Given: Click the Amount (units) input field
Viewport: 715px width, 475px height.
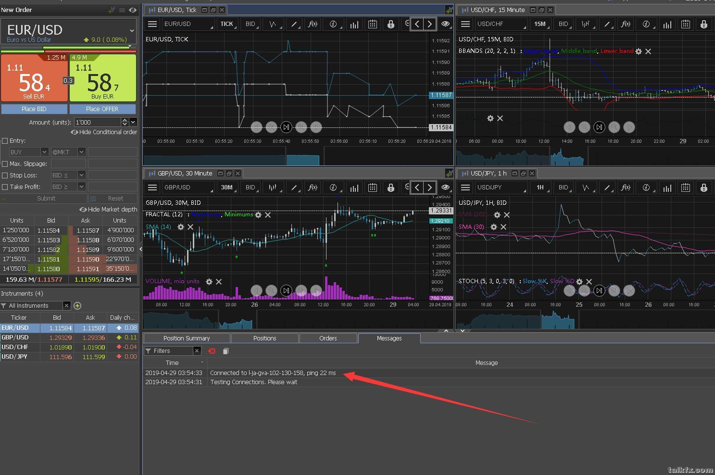Looking at the screenshot, I should (x=98, y=123).
